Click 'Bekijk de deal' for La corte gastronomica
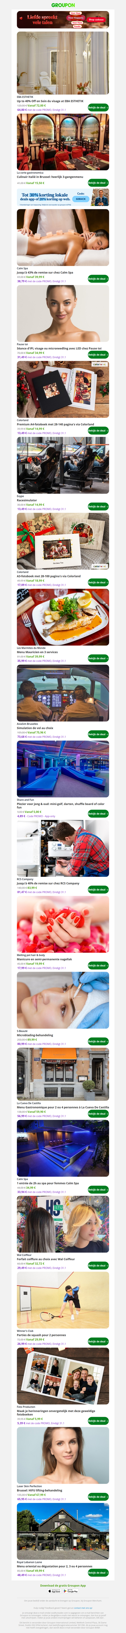Image resolution: width=126 pixels, height=1633 pixels. coord(98,182)
